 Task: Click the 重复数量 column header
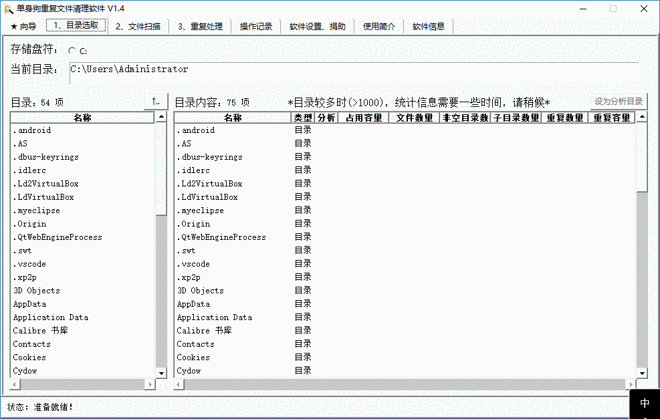tap(562, 117)
